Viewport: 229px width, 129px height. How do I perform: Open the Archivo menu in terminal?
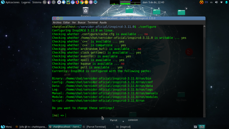coord(57,22)
